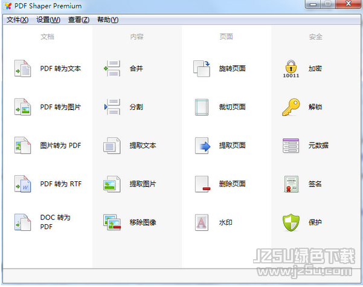The image size is (363, 287).
Task: Launch the 删除页面 text label
Action: 233,184
